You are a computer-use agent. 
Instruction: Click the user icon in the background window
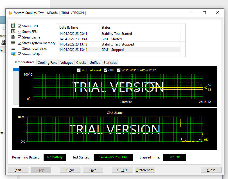coord(3,42)
